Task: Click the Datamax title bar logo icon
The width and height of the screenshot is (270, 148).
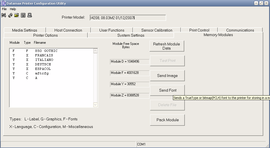Action: click(3, 3)
